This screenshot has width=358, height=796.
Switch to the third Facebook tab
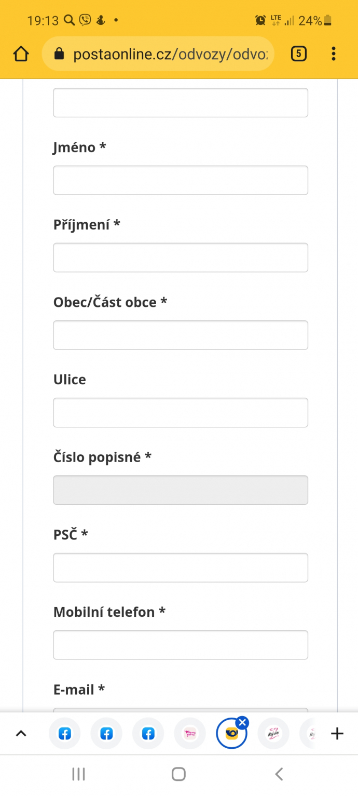[x=148, y=734]
